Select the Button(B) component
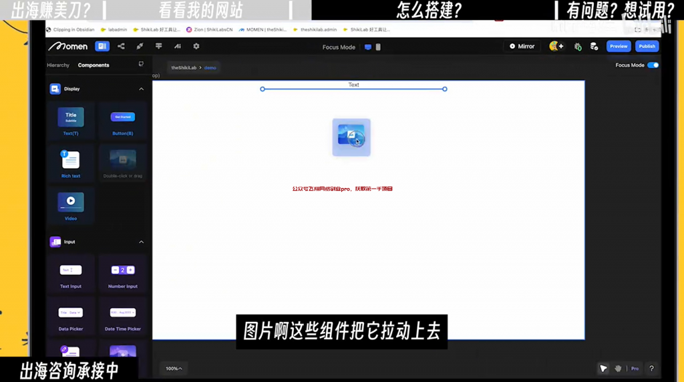The height and width of the screenshot is (382, 684). click(x=123, y=121)
